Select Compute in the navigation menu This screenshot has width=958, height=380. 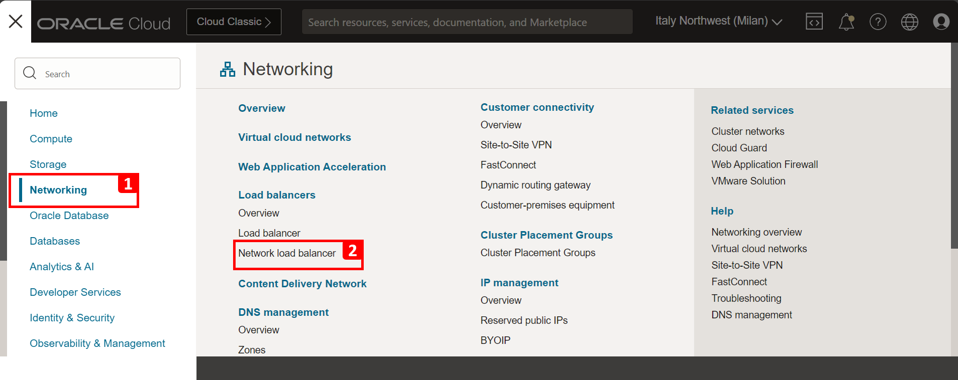[51, 139]
